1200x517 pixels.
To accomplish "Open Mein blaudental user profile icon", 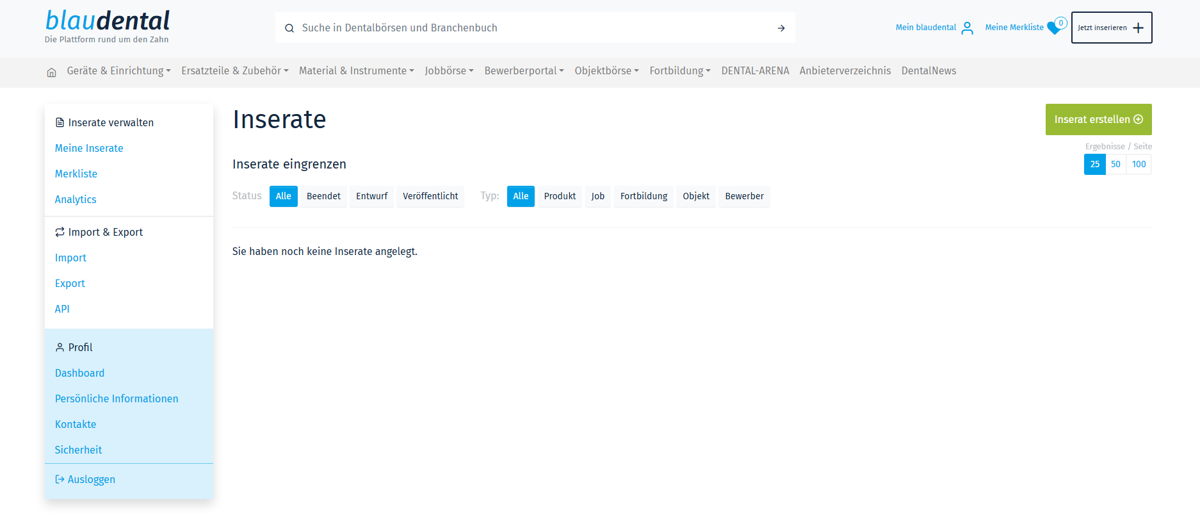I will pos(967,28).
